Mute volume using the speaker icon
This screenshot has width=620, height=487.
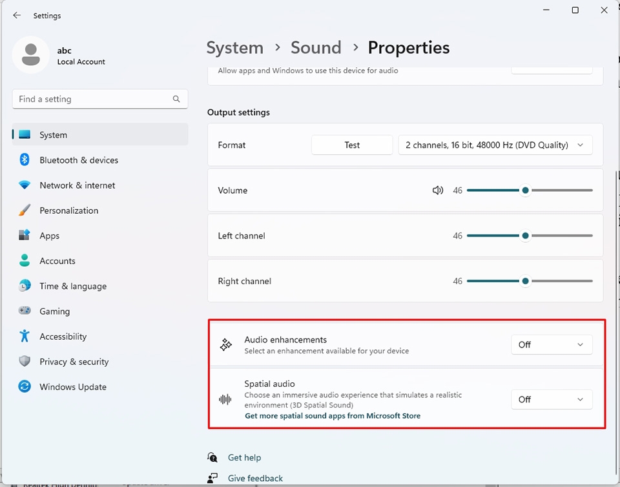pos(438,191)
